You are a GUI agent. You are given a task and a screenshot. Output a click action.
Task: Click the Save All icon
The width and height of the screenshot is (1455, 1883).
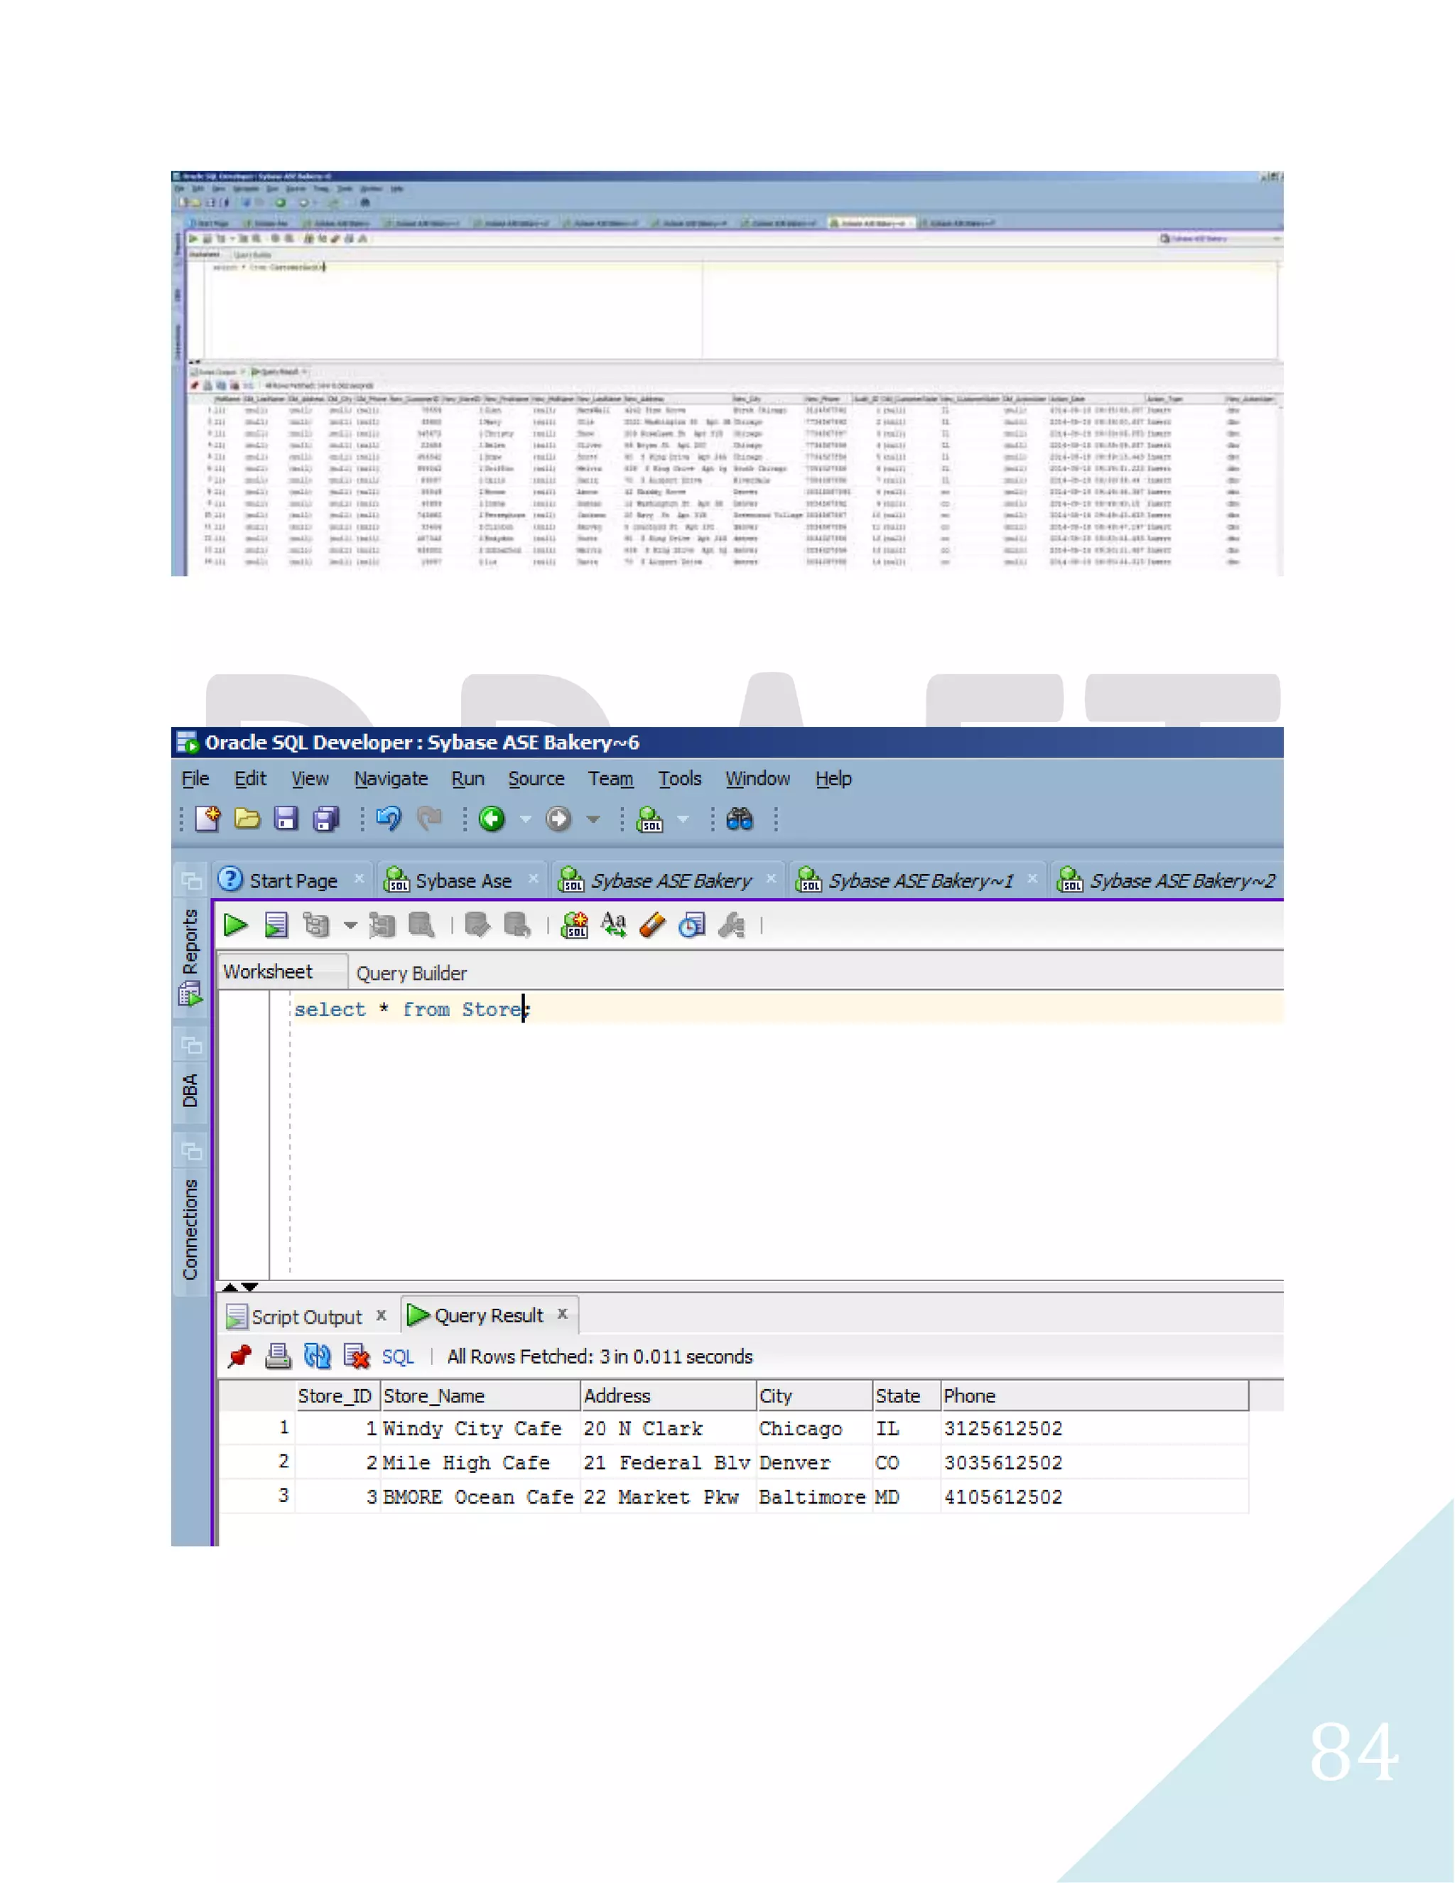tap(326, 818)
